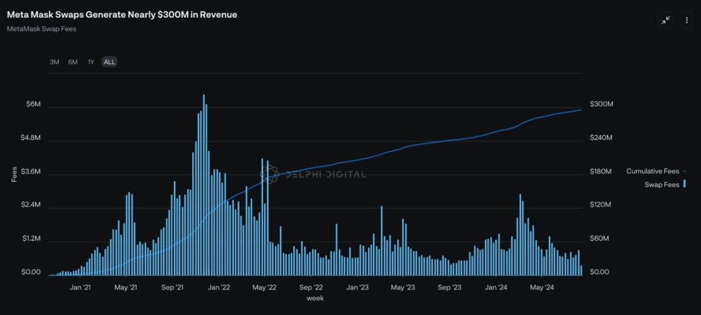Click the MetaMask Swap Fees subtitle
The width and height of the screenshot is (701, 315).
[42, 29]
